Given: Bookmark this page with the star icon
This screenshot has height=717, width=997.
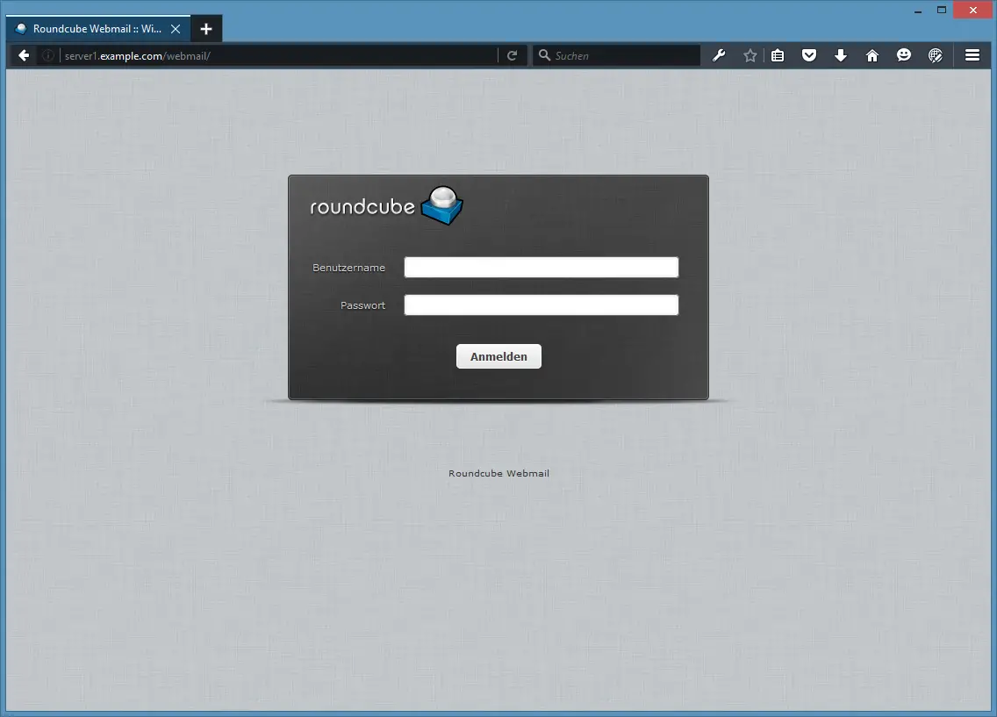Looking at the screenshot, I should pyautogui.click(x=750, y=55).
